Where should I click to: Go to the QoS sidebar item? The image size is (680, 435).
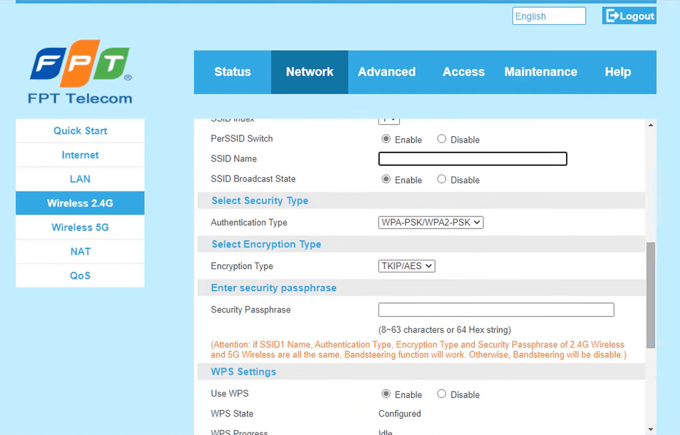click(x=80, y=276)
